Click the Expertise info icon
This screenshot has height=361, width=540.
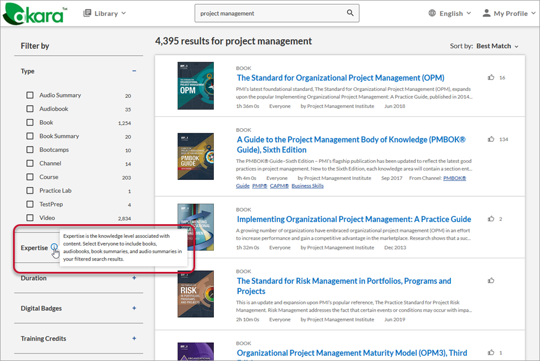click(54, 247)
